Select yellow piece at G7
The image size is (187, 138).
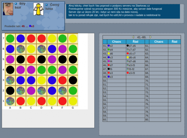73,38
